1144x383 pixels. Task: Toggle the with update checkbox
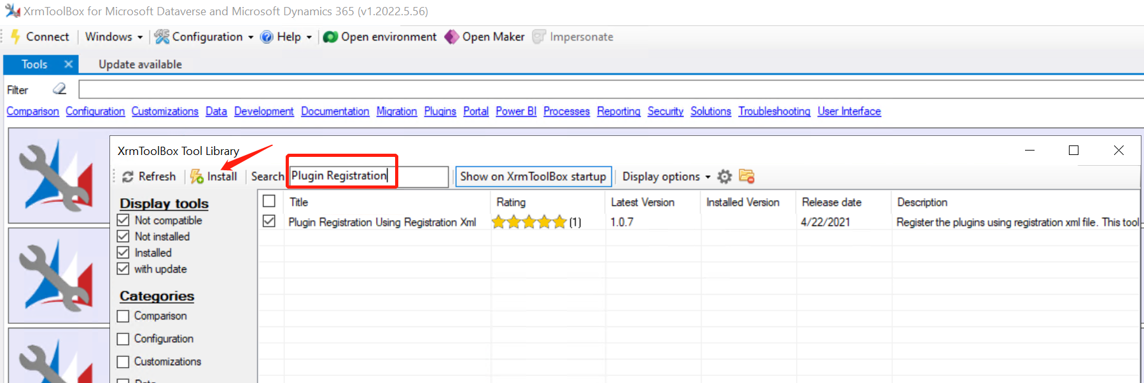[x=123, y=269]
